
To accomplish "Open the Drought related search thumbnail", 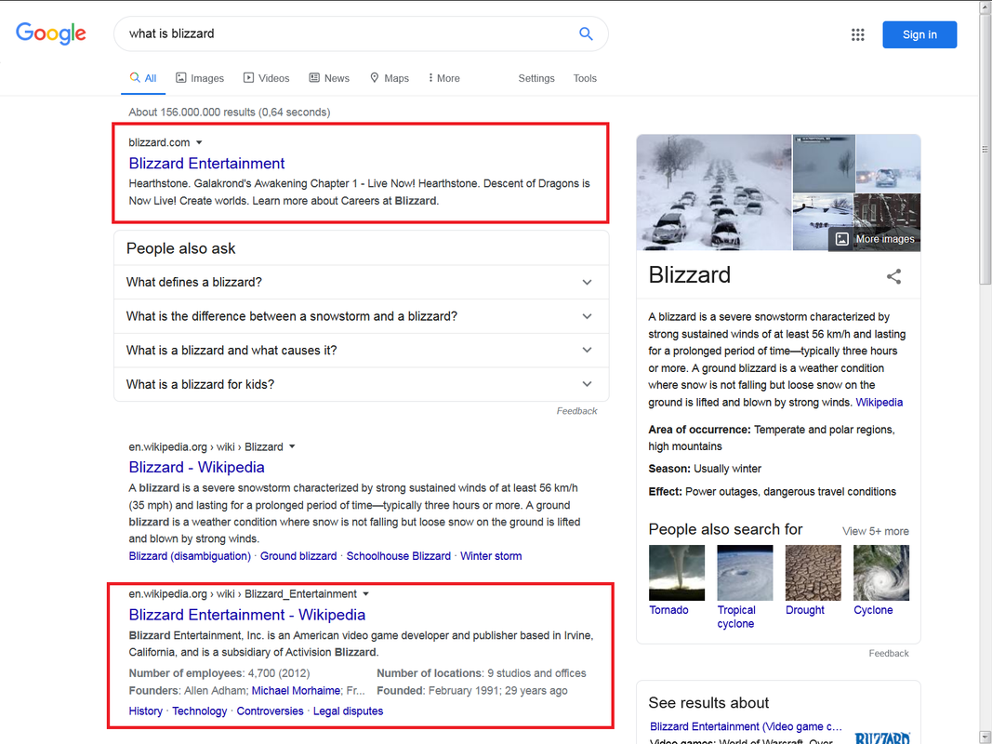I will tap(813, 573).
